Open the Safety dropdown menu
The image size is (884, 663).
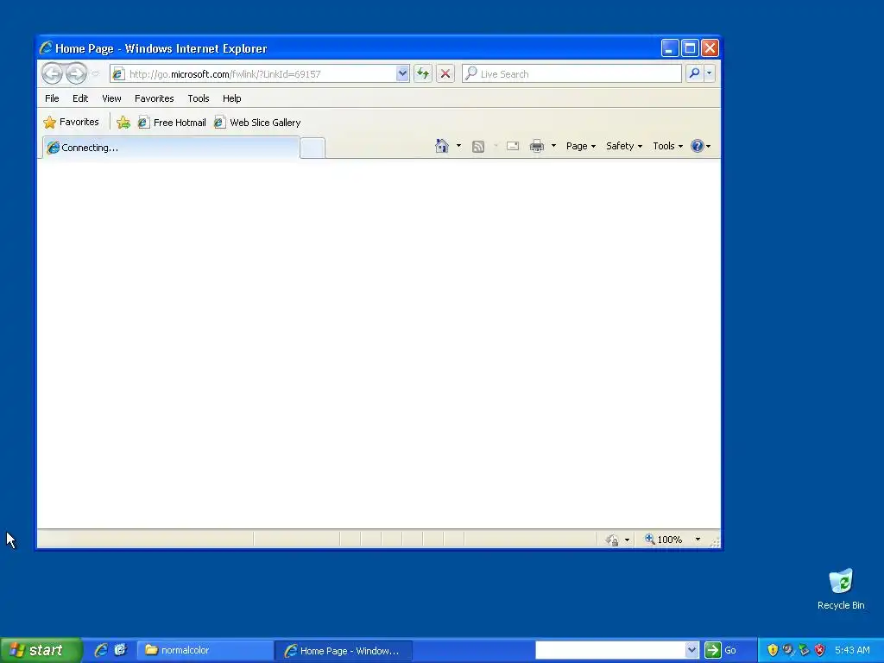623,146
